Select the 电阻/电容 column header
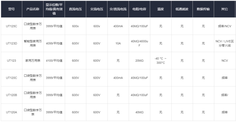Viewport: 236px width, 122px height. tap(139, 9)
